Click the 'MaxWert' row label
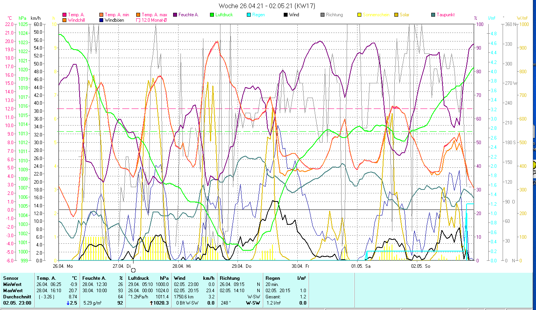 tap(13, 291)
